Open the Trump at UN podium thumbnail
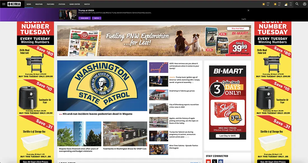Viewport: 308px width, 163px height. tap(158, 81)
